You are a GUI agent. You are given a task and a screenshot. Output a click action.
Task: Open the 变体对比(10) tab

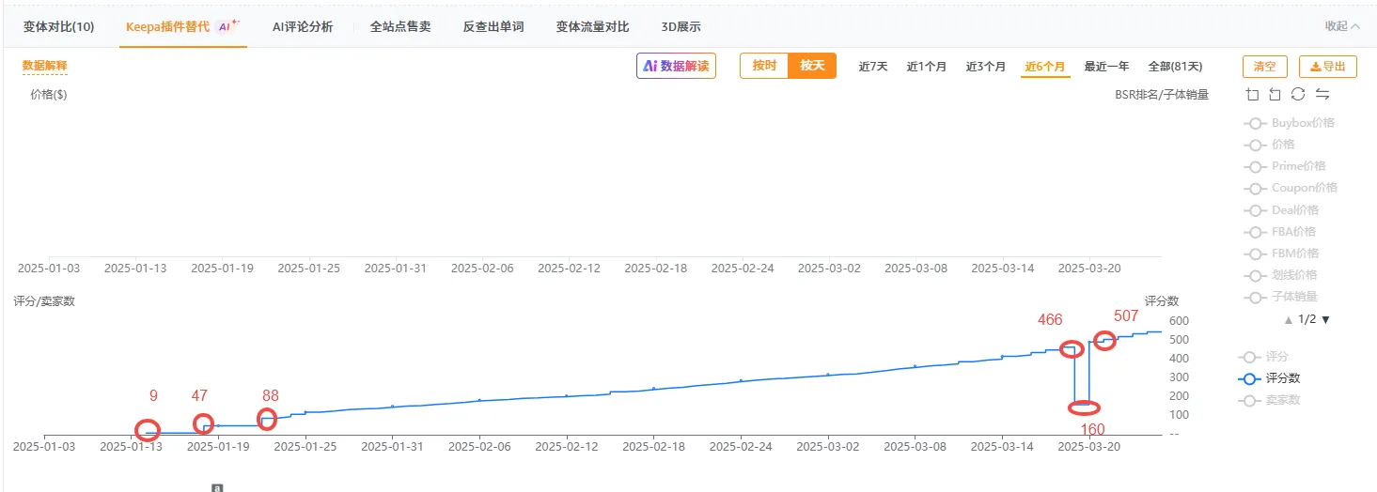click(x=58, y=26)
